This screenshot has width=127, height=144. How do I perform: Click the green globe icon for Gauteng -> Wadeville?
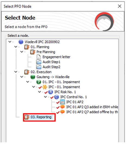pos(33,77)
